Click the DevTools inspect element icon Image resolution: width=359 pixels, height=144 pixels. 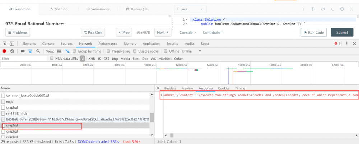click(x=5, y=44)
